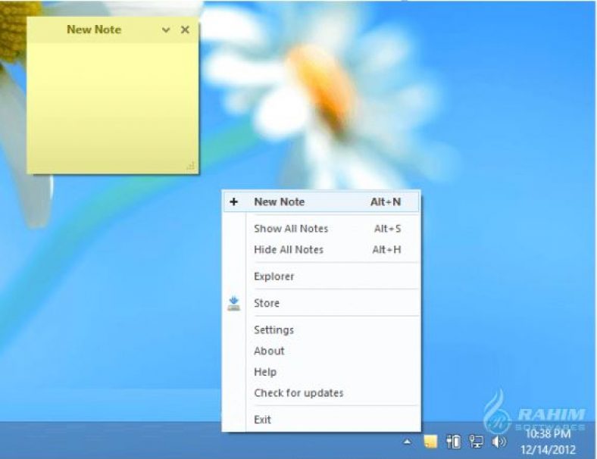Click the plus icon beside New Note
This screenshot has height=459, width=597.
point(234,202)
